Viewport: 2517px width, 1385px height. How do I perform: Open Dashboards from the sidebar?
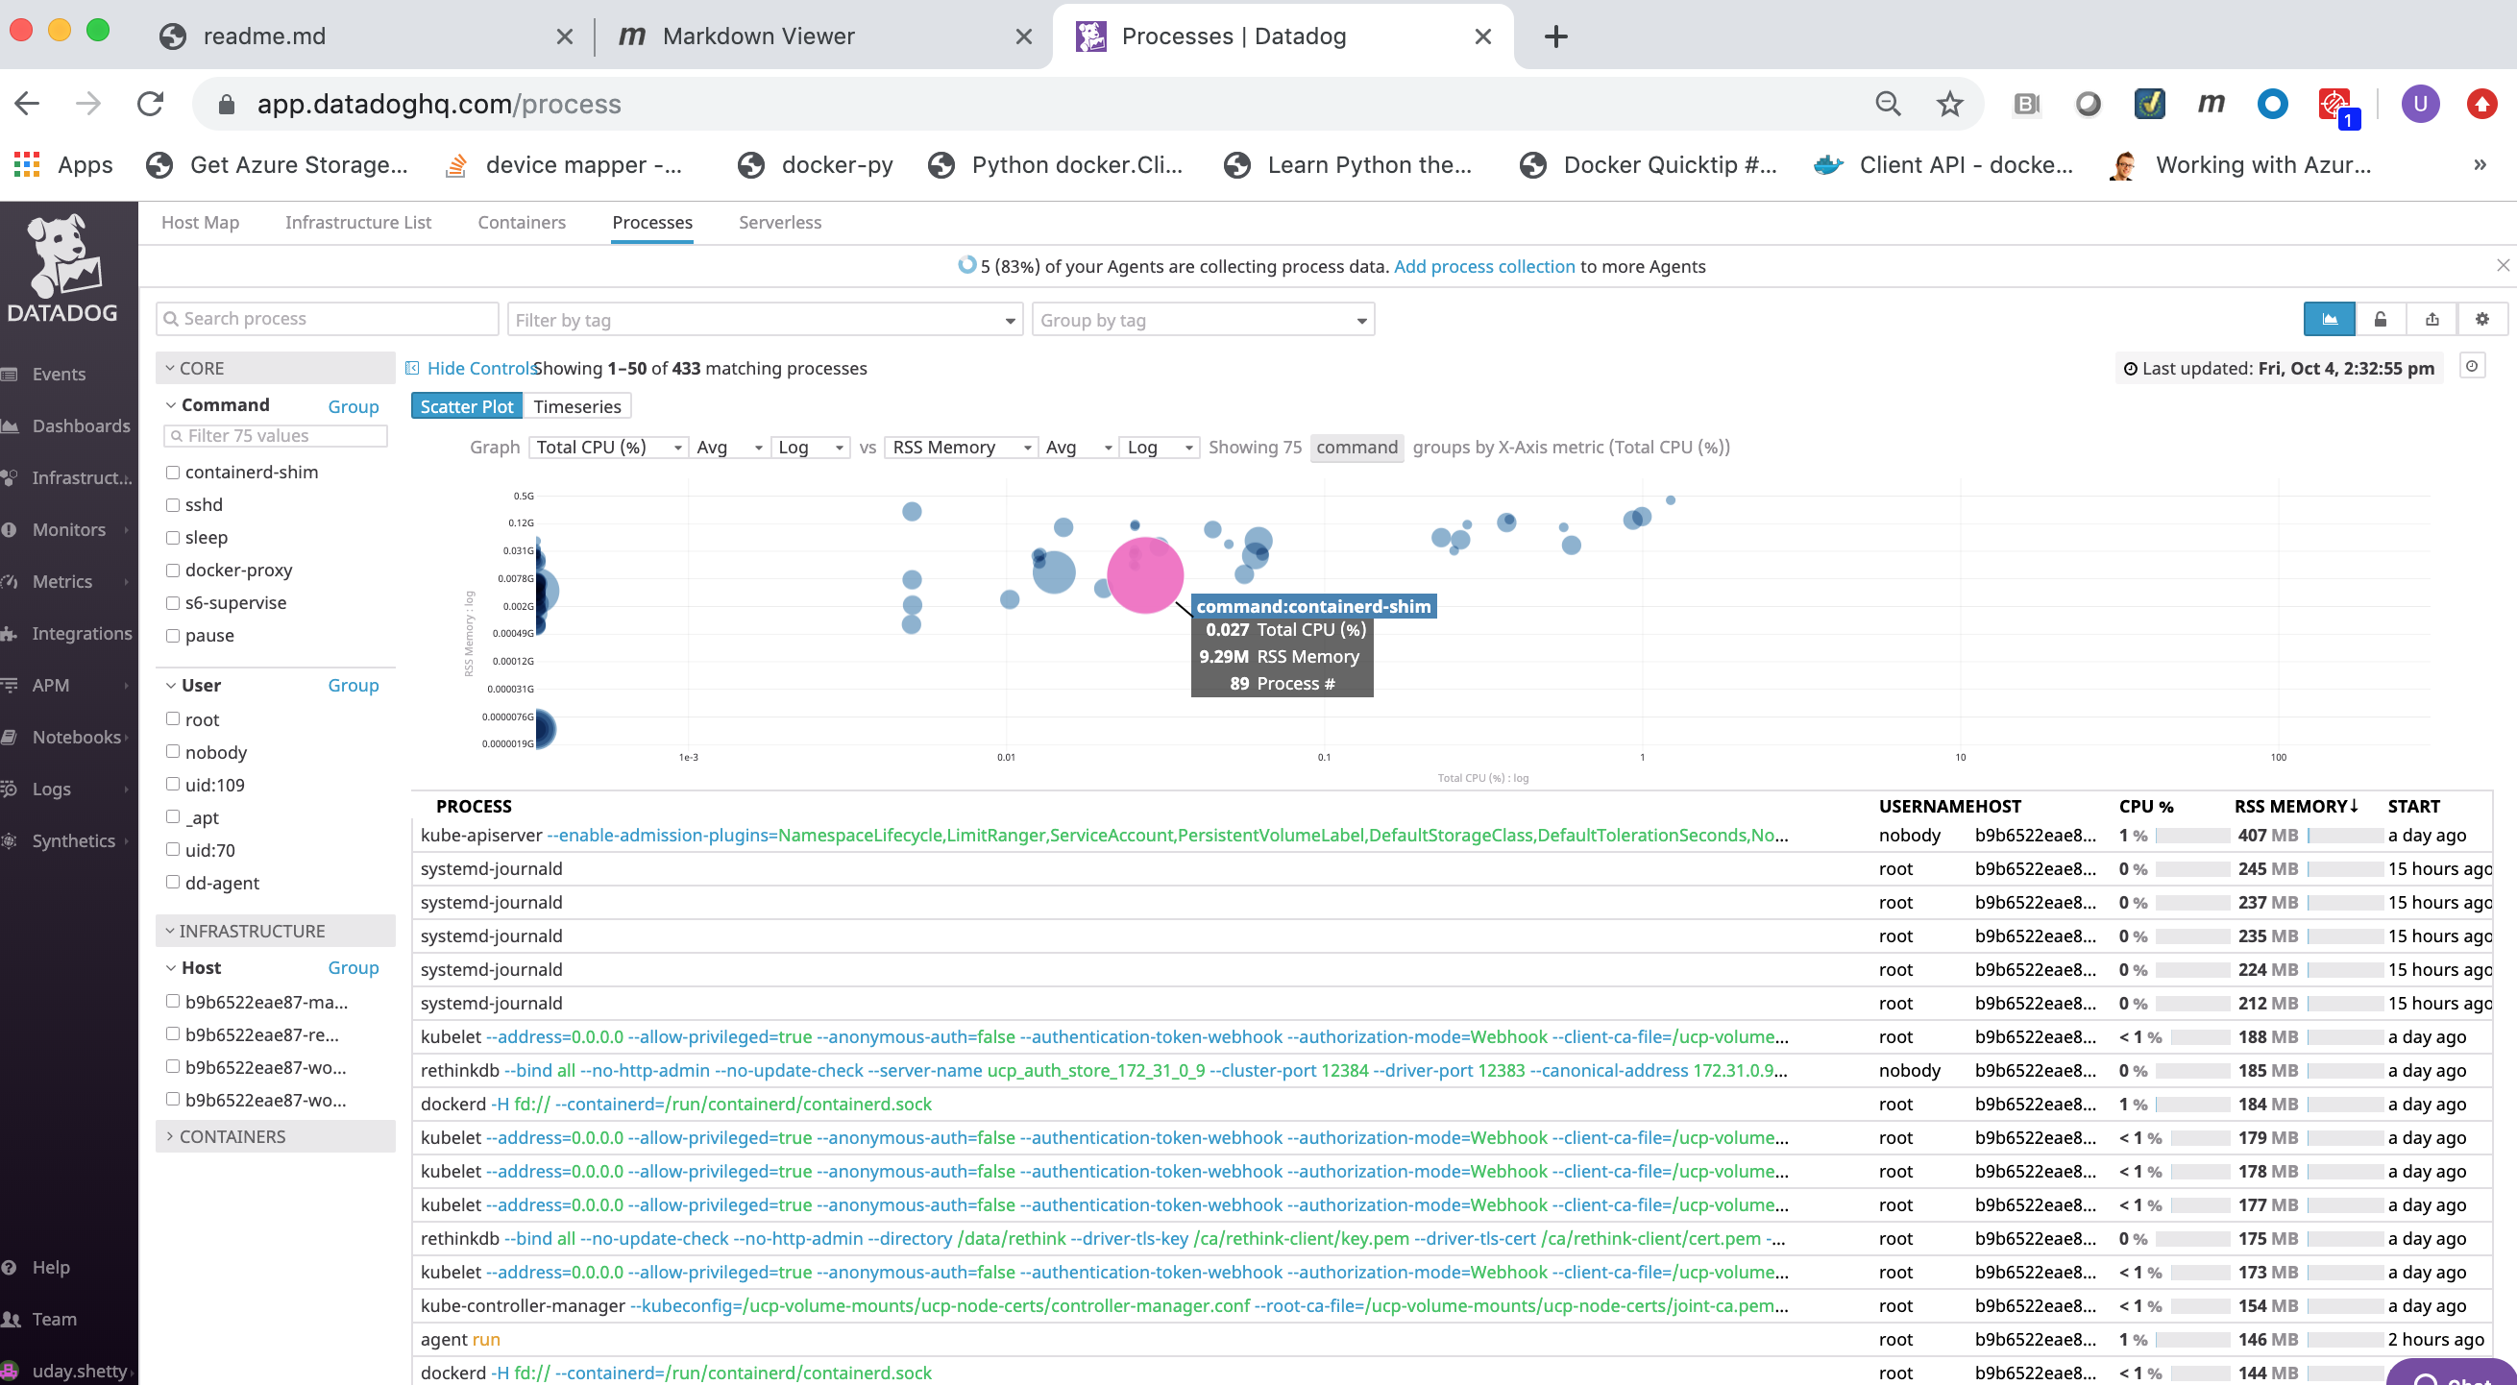tap(80, 425)
